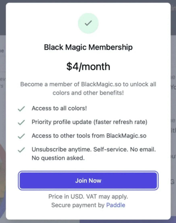Click the Price in USD. VAT may apply note
The width and height of the screenshot is (176, 223).
88,197
